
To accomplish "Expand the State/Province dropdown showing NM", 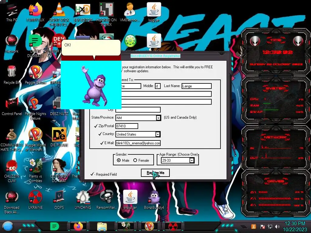I will 158,118.
